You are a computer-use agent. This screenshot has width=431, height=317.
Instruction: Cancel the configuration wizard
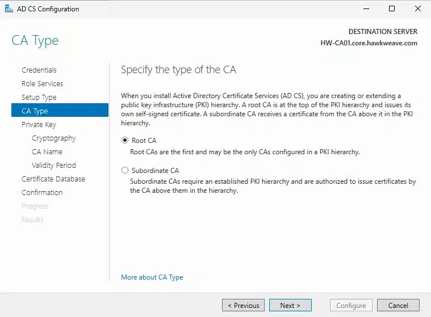click(397, 305)
